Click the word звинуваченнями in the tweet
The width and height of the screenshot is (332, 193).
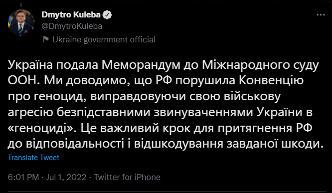(x=203, y=113)
